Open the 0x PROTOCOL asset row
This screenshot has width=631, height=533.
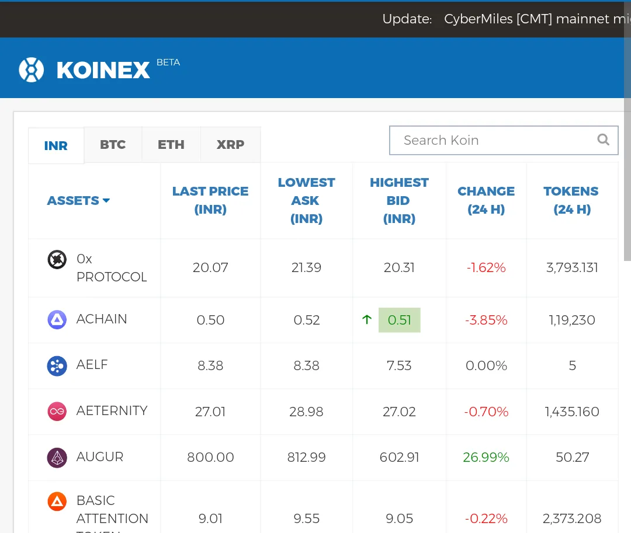coord(323,268)
